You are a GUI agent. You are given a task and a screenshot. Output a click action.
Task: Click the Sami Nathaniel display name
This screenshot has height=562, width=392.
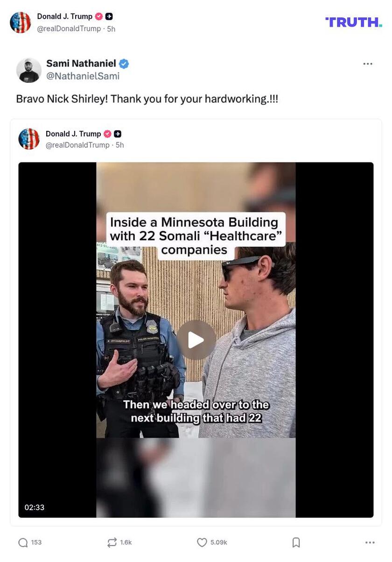click(81, 64)
